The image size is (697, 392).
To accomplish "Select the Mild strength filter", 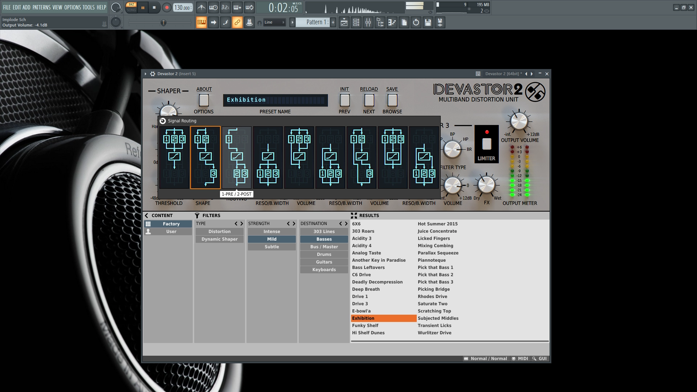I will click(272, 239).
